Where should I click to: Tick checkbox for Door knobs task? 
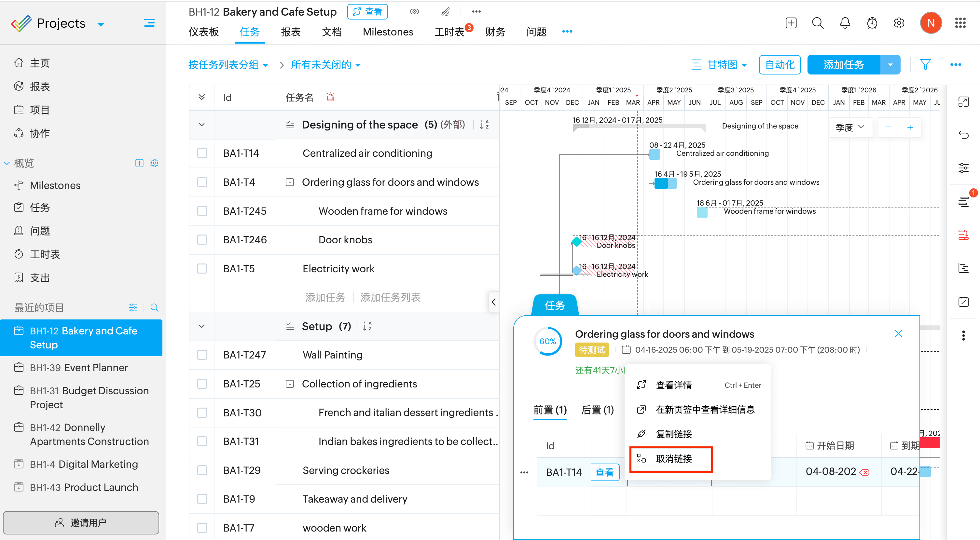[202, 239]
